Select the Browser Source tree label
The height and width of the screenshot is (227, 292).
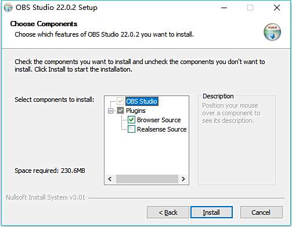pyautogui.click(x=159, y=120)
